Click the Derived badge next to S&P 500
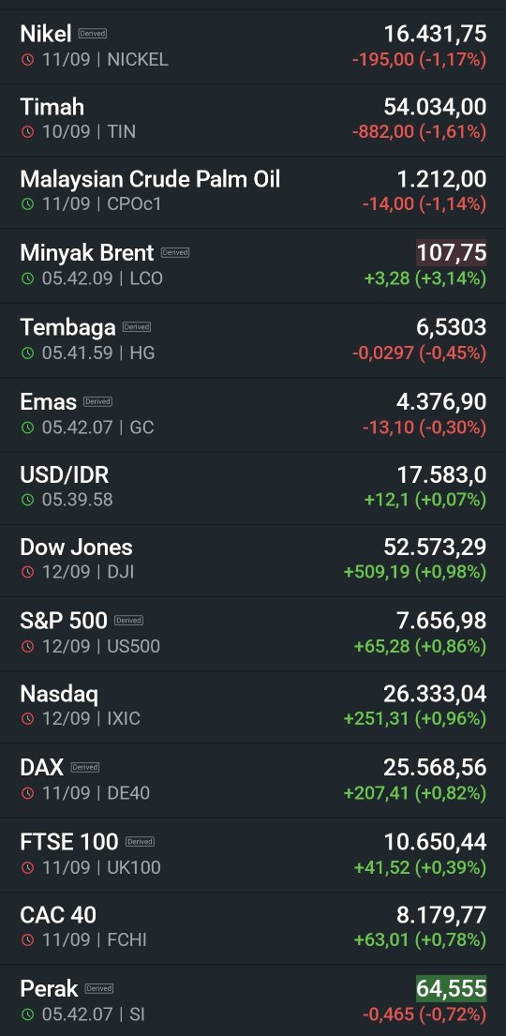This screenshot has height=1036, width=506. click(128, 621)
